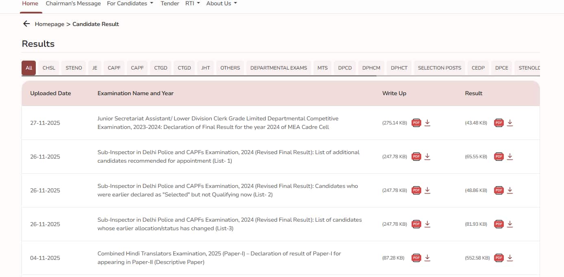Select the SELECTION POSTS tab
The height and width of the screenshot is (277, 564).
point(439,68)
